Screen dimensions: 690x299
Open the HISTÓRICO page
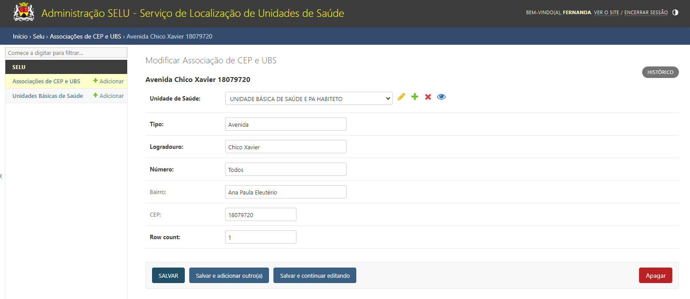point(660,72)
